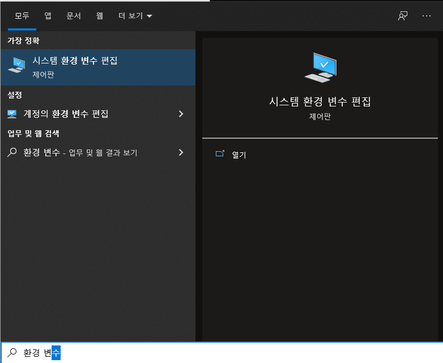Viewport: 443px width, 363px height.
Task: Click 제어판 label under preview title
Action: pyautogui.click(x=320, y=117)
